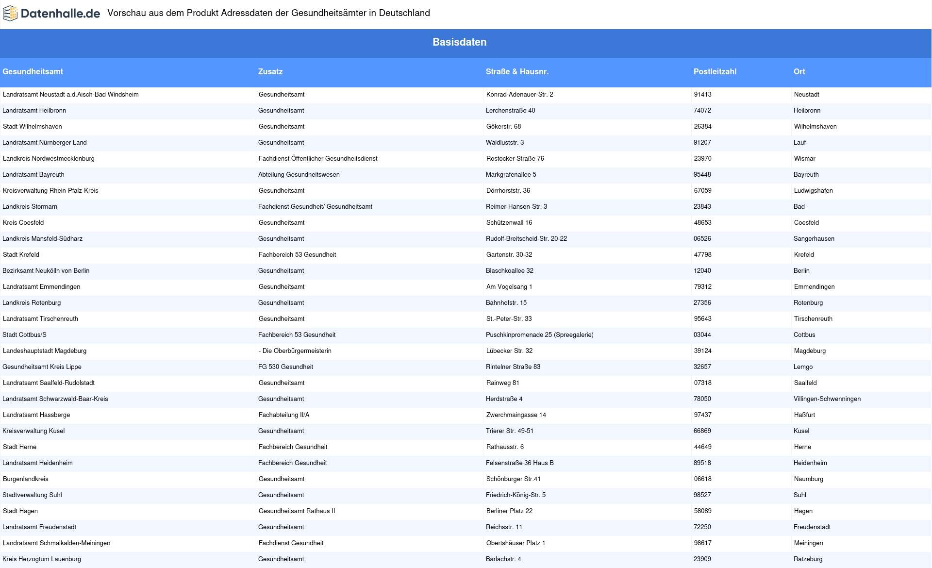Select Rintelner Straße 83 address
This screenshot has width=932, height=568.
(x=513, y=367)
